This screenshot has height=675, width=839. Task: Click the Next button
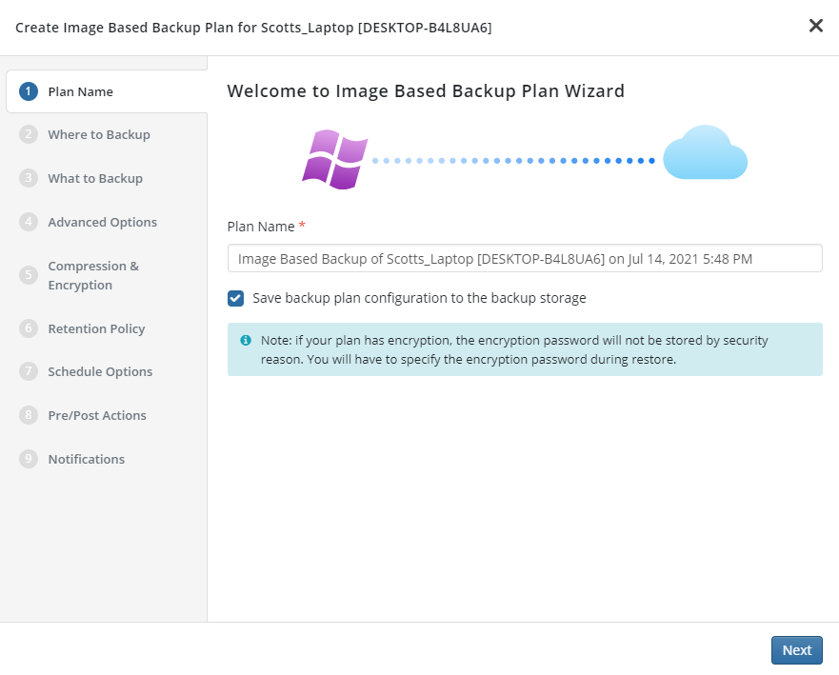point(796,650)
